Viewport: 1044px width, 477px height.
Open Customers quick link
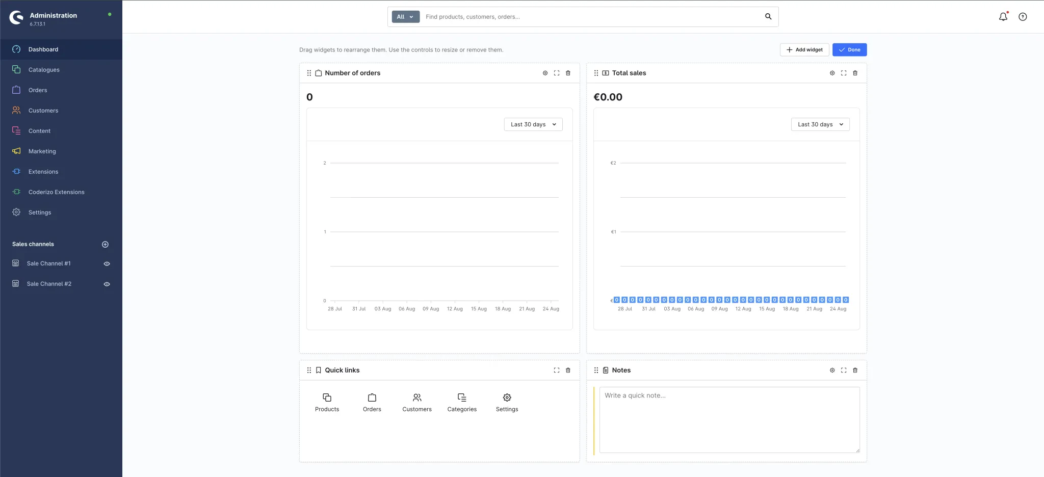pyautogui.click(x=417, y=402)
